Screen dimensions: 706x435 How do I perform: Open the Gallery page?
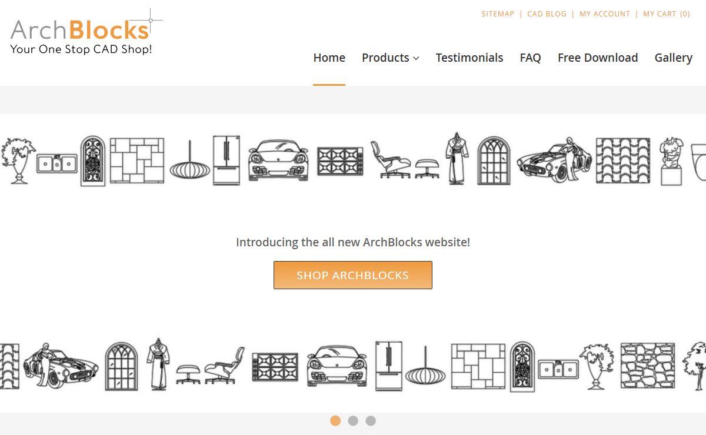pos(673,58)
